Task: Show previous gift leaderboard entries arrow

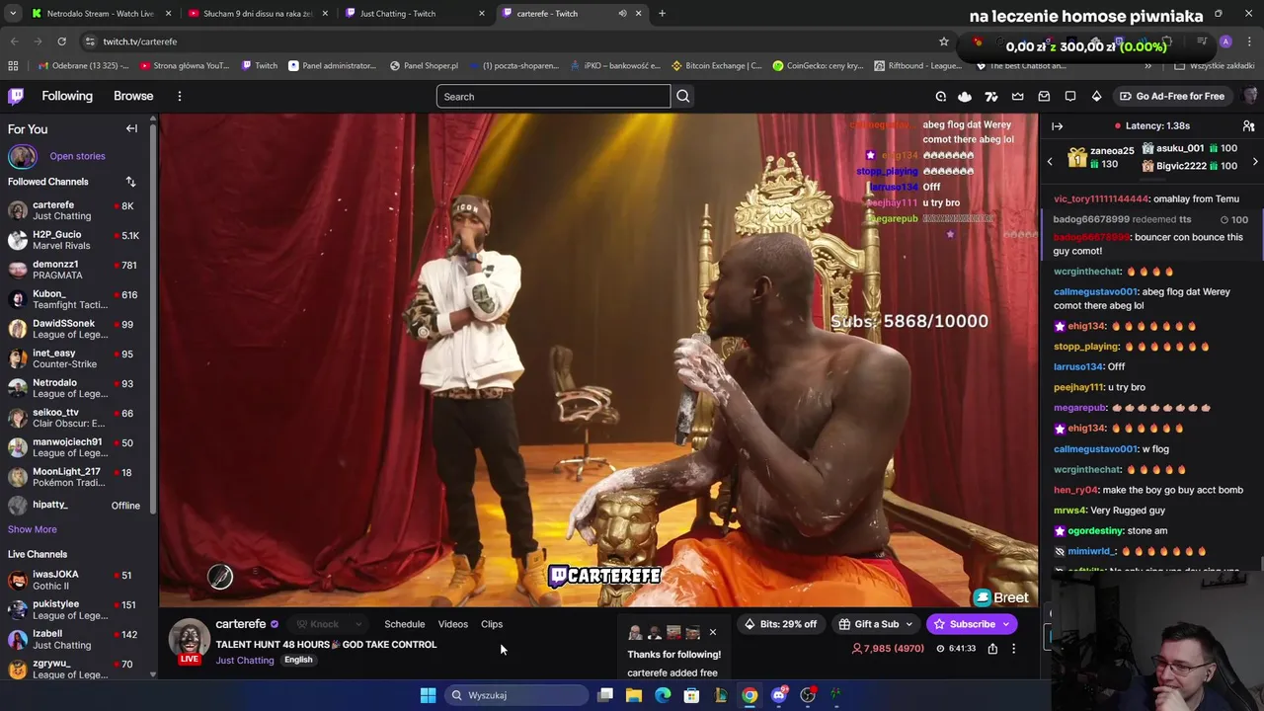Action: click(x=1050, y=161)
